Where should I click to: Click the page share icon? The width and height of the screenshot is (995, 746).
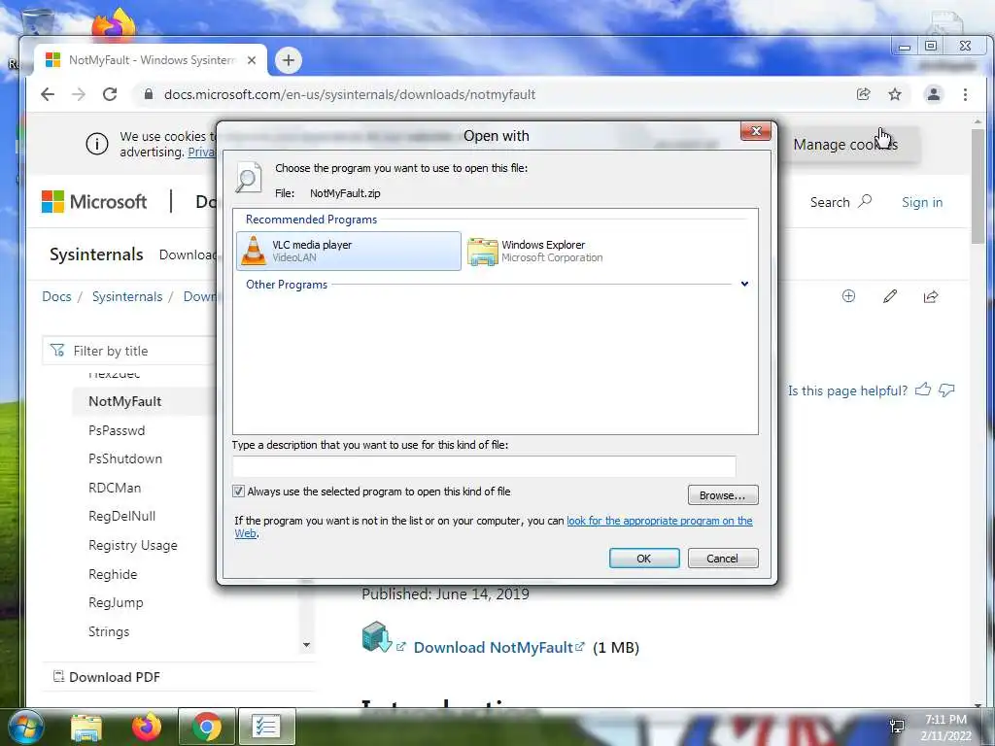point(931,296)
